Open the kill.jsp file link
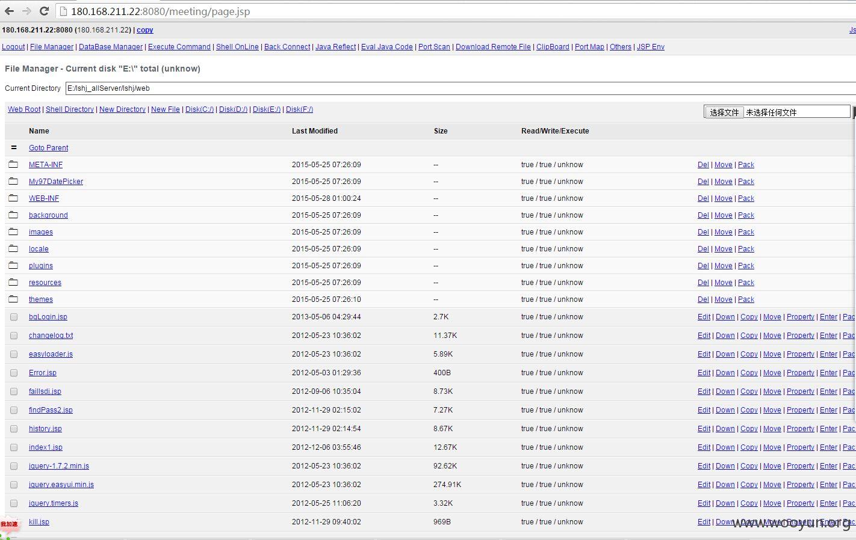 (x=39, y=522)
